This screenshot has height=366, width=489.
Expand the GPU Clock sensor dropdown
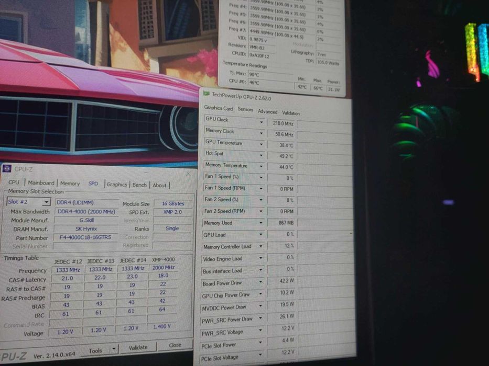(262, 123)
